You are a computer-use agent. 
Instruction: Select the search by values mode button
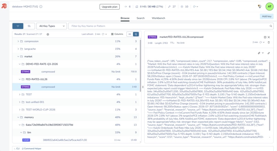click(29, 26)
